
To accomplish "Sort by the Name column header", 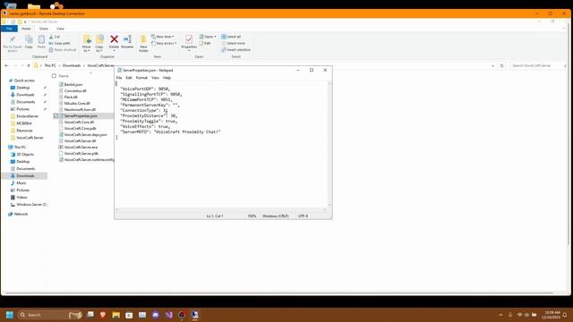I will (64, 76).
